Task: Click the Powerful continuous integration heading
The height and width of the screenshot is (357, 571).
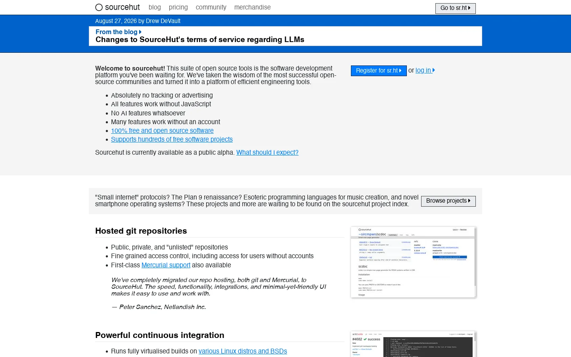Action: tap(160, 335)
